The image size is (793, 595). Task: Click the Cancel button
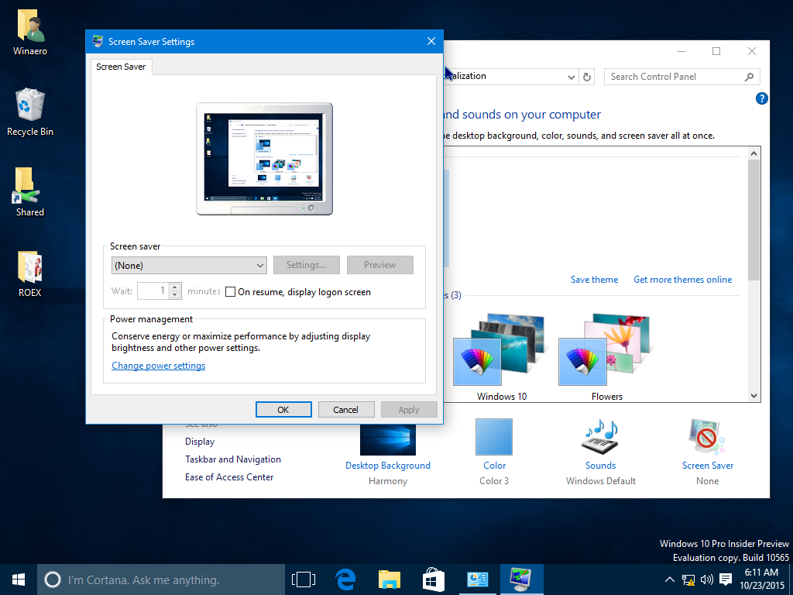click(346, 410)
